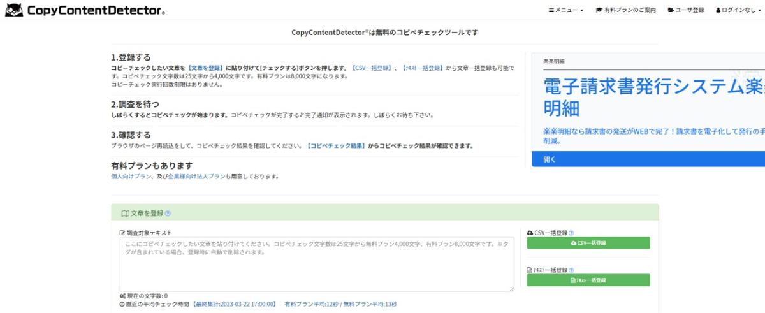Image resolution: width=765 pixels, height=313 pixels.
Task: Click the graduation cap icon in the header
Action: pos(599,10)
